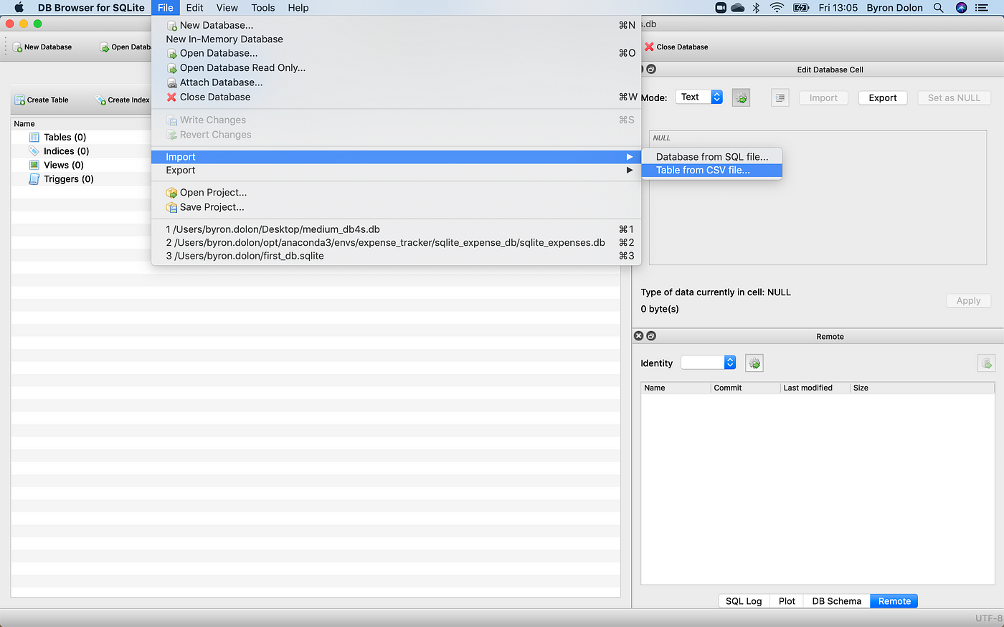This screenshot has height=627, width=1004.
Task: Sort Remote list by Commit column
Action: [x=745, y=388]
